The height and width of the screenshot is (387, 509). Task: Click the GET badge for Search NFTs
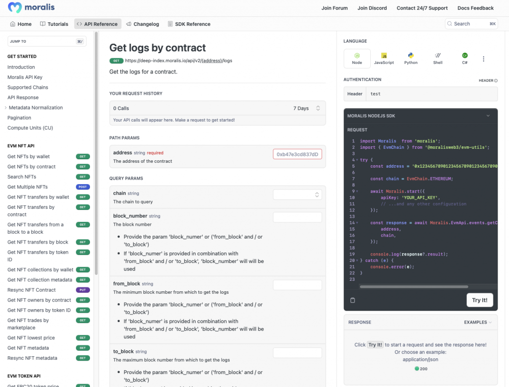pyautogui.click(x=83, y=177)
